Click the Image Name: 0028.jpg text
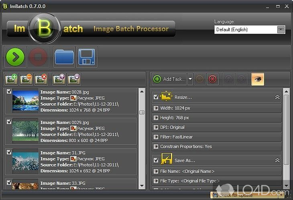This screenshot has width=293, height=200. coord(65,92)
